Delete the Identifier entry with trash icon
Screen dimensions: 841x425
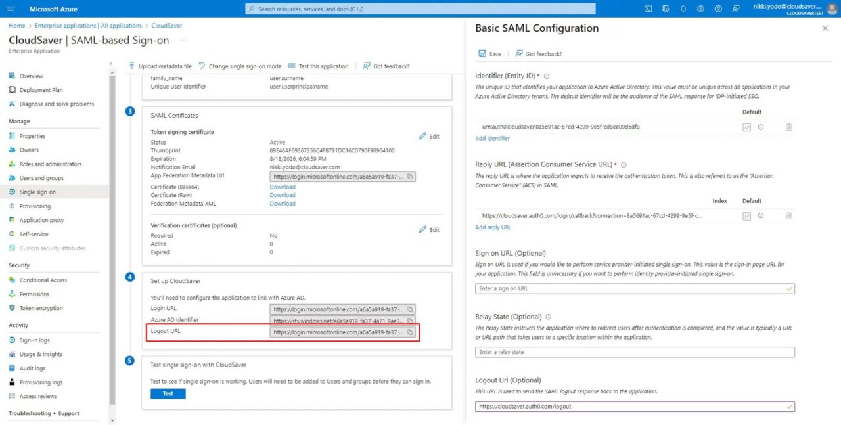[788, 127]
